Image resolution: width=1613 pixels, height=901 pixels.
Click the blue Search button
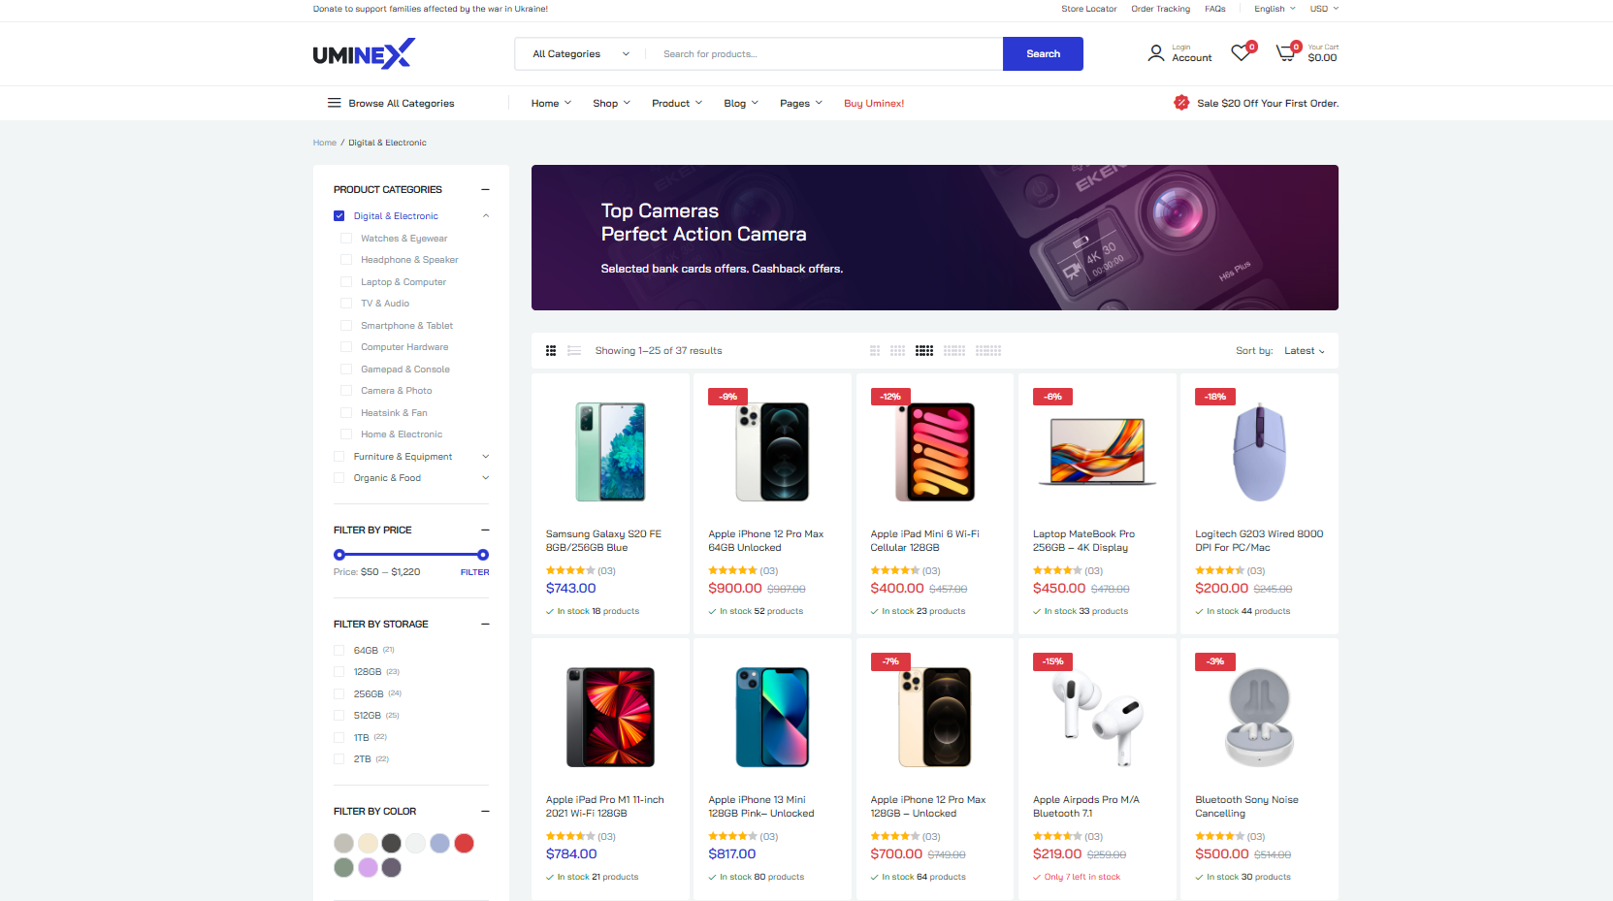coord(1043,54)
